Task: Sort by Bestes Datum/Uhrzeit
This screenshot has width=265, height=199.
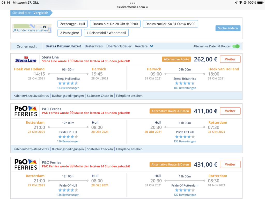Action: tap(63, 46)
